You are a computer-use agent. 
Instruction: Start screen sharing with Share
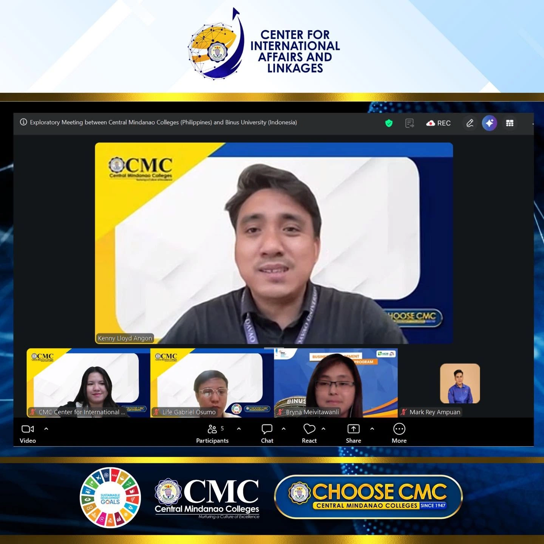click(x=354, y=433)
